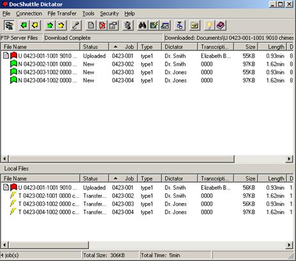Click the local files Status column header
The width and height of the screenshot is (296, 261).
[x=94, y=179]
